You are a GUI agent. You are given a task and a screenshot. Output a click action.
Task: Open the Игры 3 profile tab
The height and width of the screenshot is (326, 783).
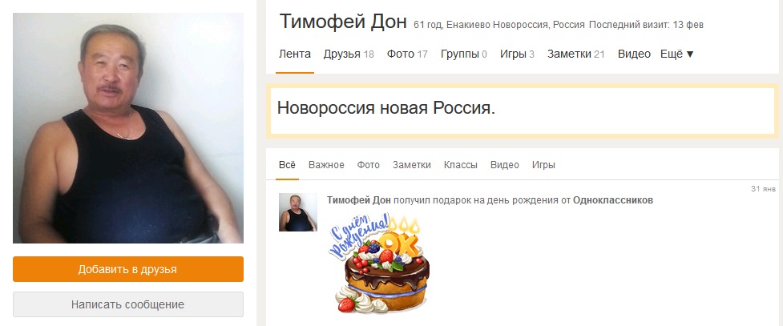[517, 54]
